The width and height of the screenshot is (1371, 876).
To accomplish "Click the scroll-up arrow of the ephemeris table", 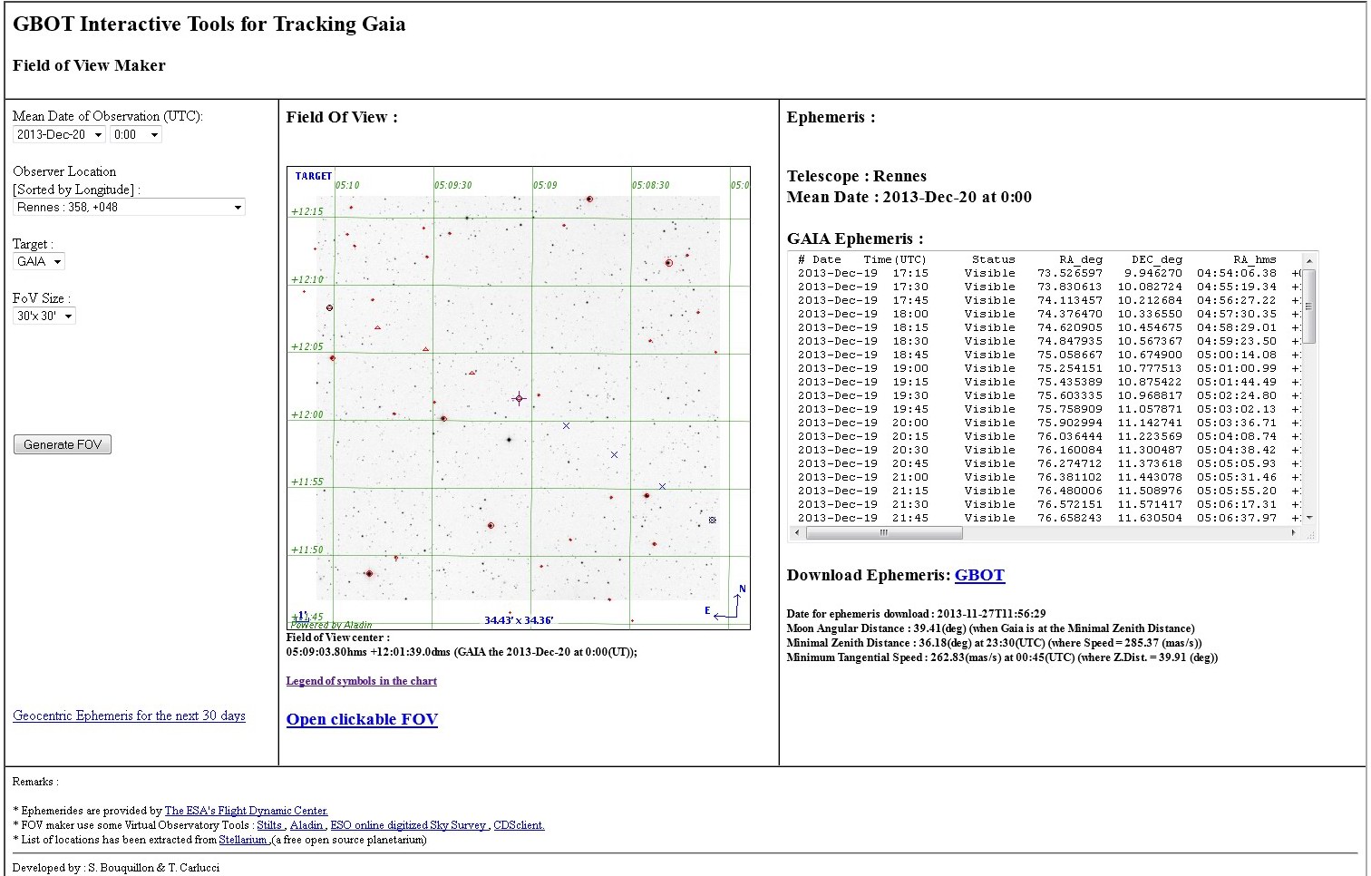I will click(x=1308, y=261).
